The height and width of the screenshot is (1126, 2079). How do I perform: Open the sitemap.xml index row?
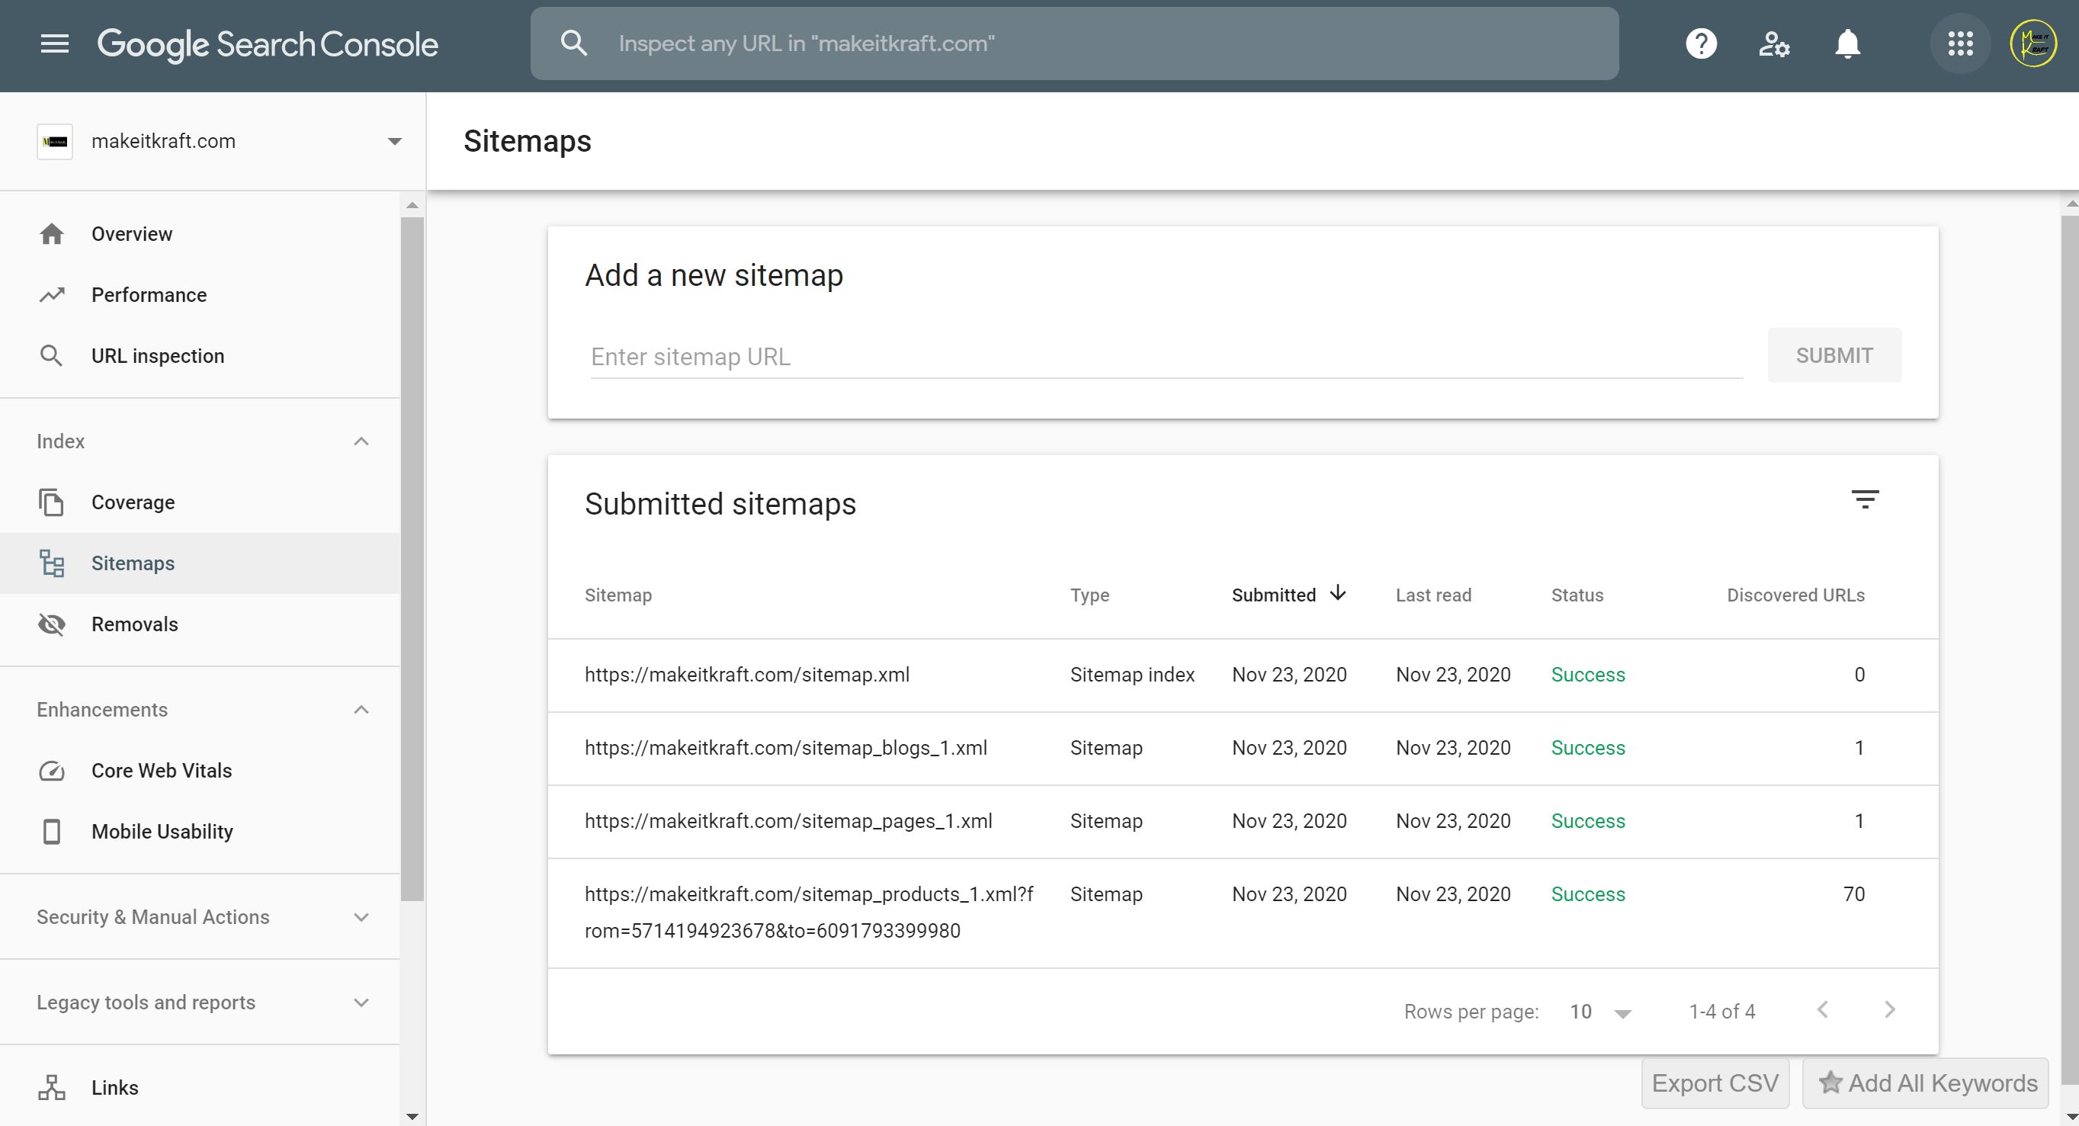[x=1243, y=675]
